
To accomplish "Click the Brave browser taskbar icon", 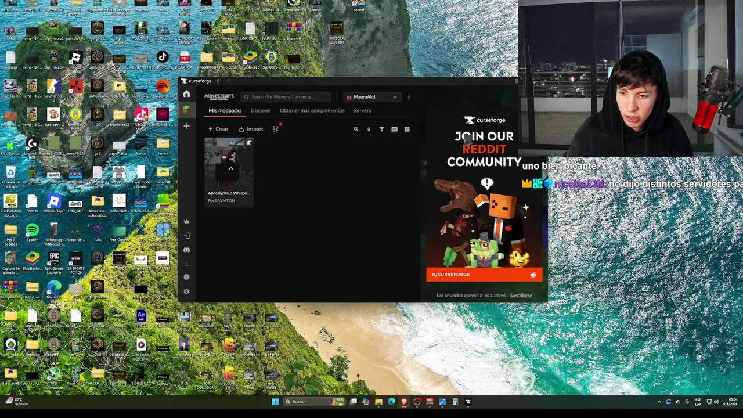I will 404,402.
